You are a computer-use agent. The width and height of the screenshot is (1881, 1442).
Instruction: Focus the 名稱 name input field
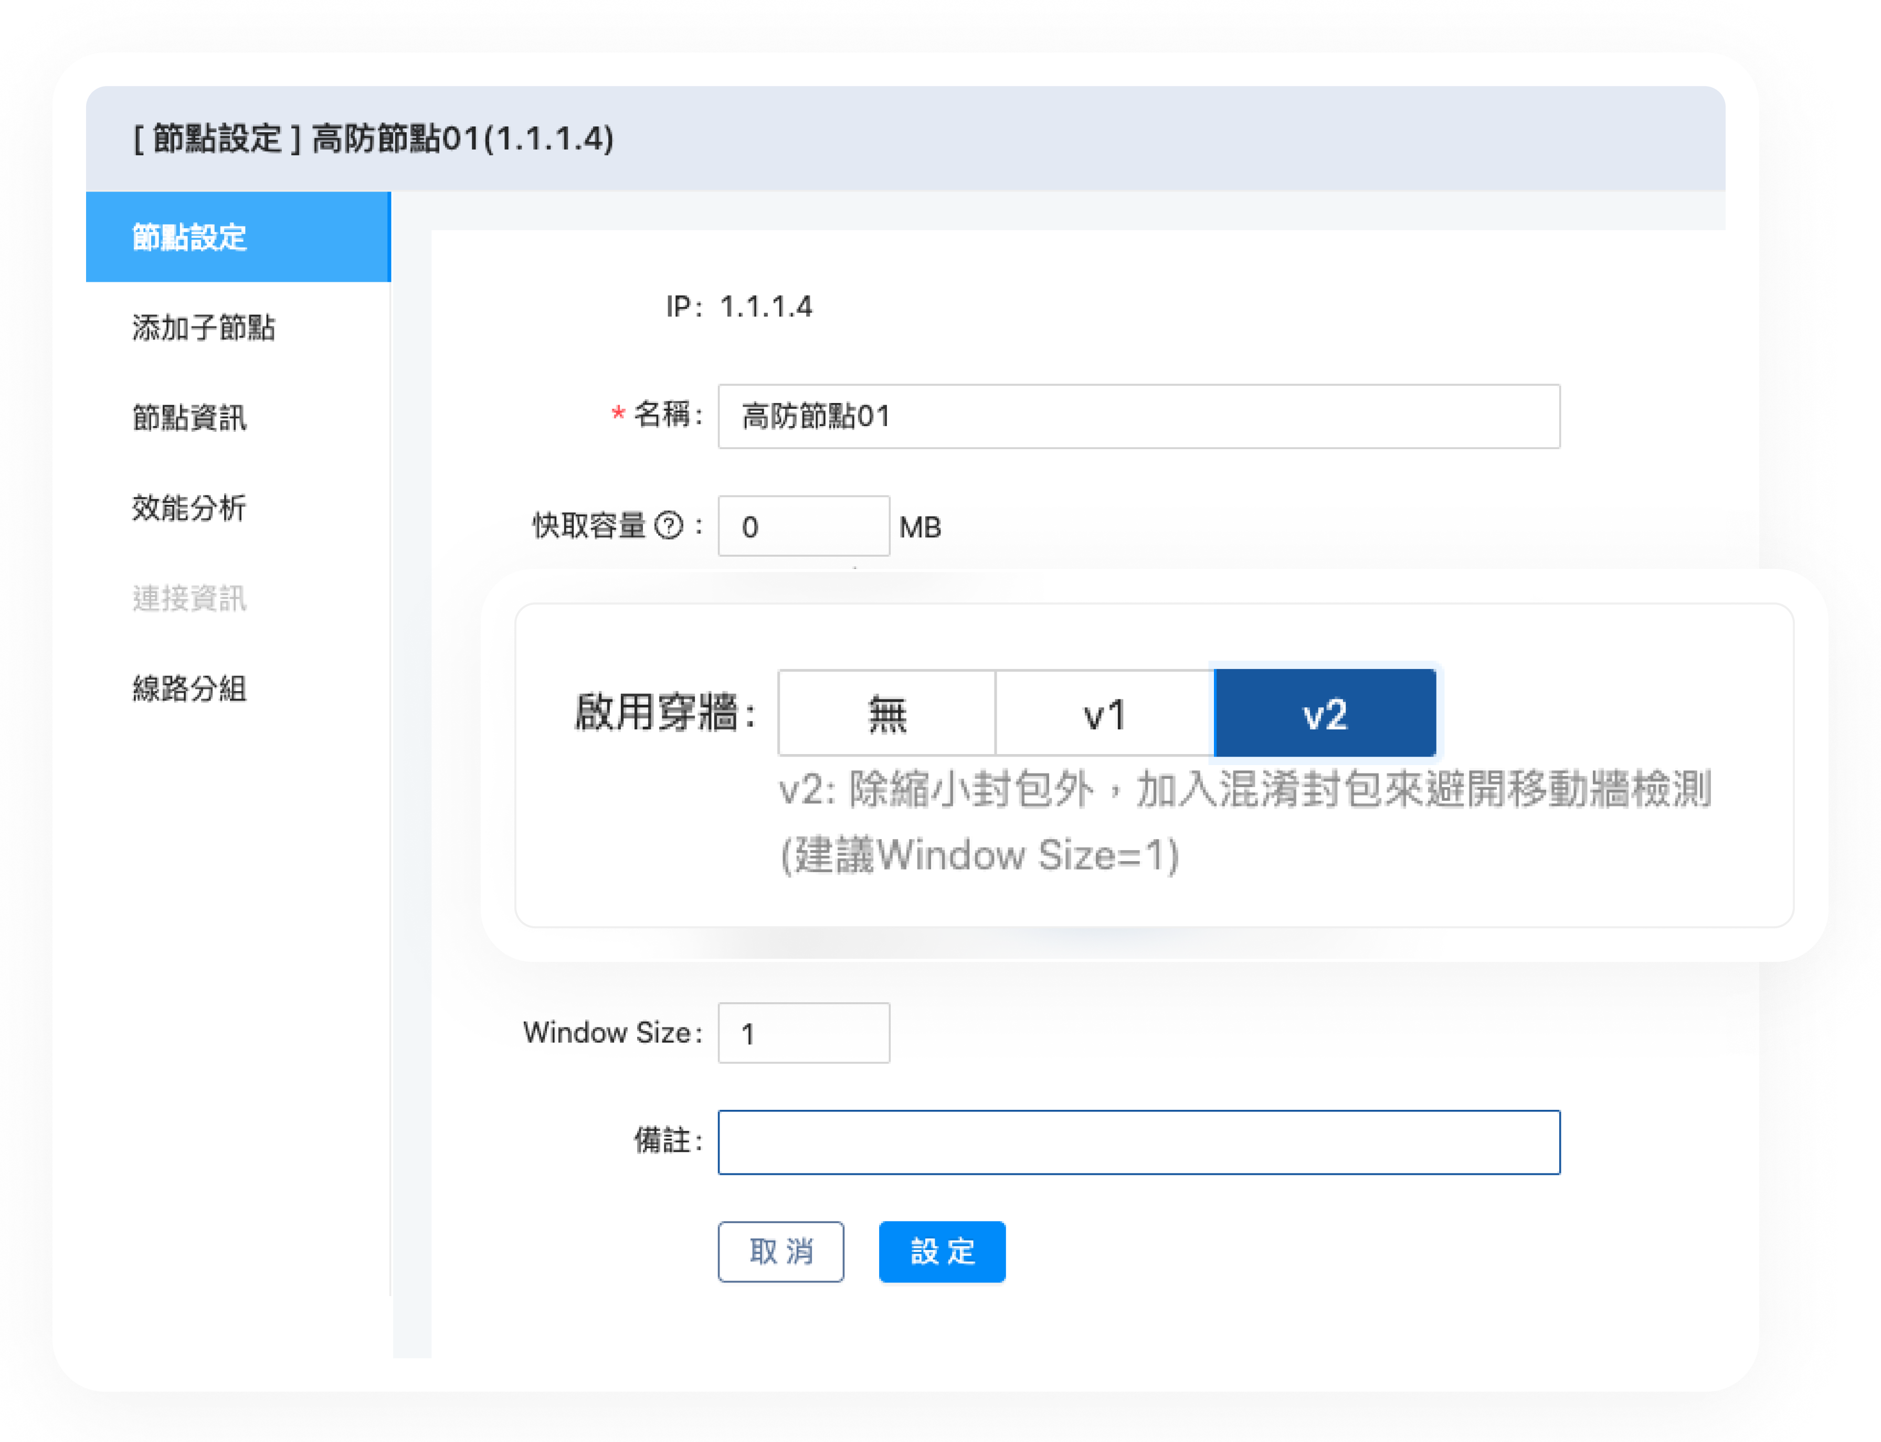1138,416
